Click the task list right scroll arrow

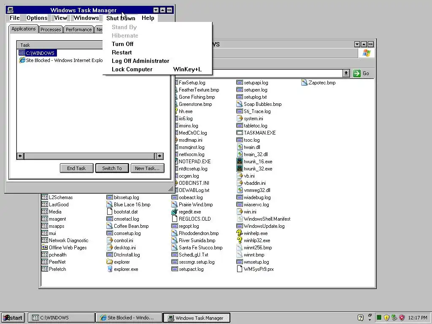pos(160,156)
